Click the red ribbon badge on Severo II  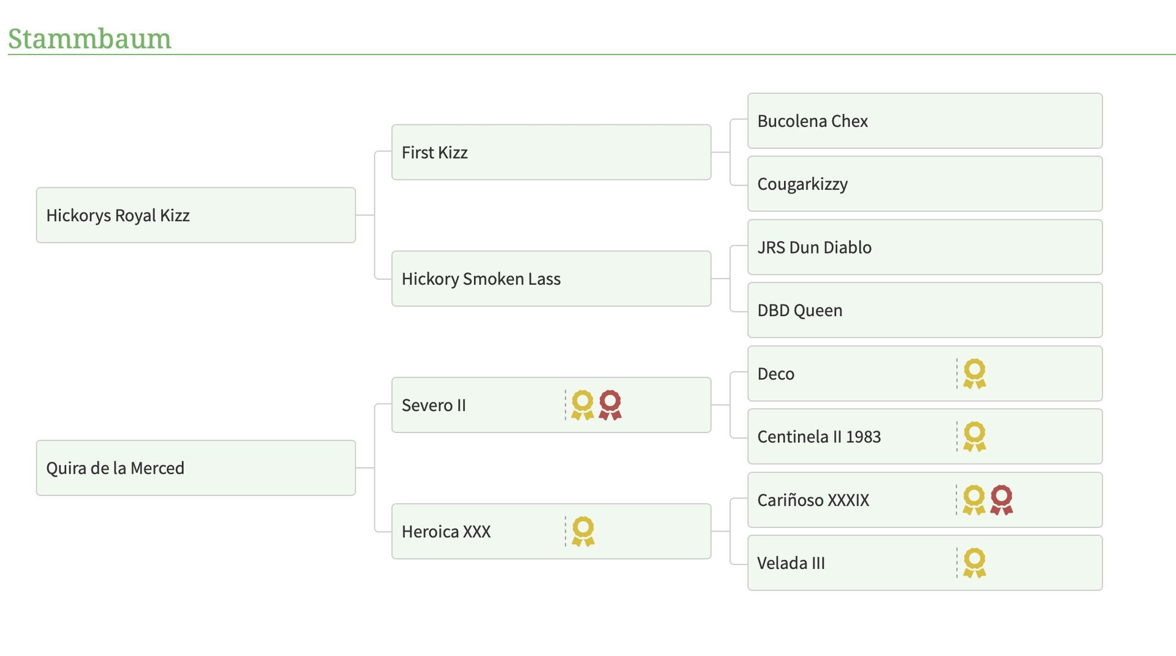(x=610, y=405)
